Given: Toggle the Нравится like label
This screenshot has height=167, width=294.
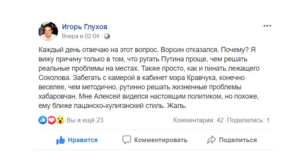Looking at the screenshot, I should pyautogui.click(x=83, y=140).
